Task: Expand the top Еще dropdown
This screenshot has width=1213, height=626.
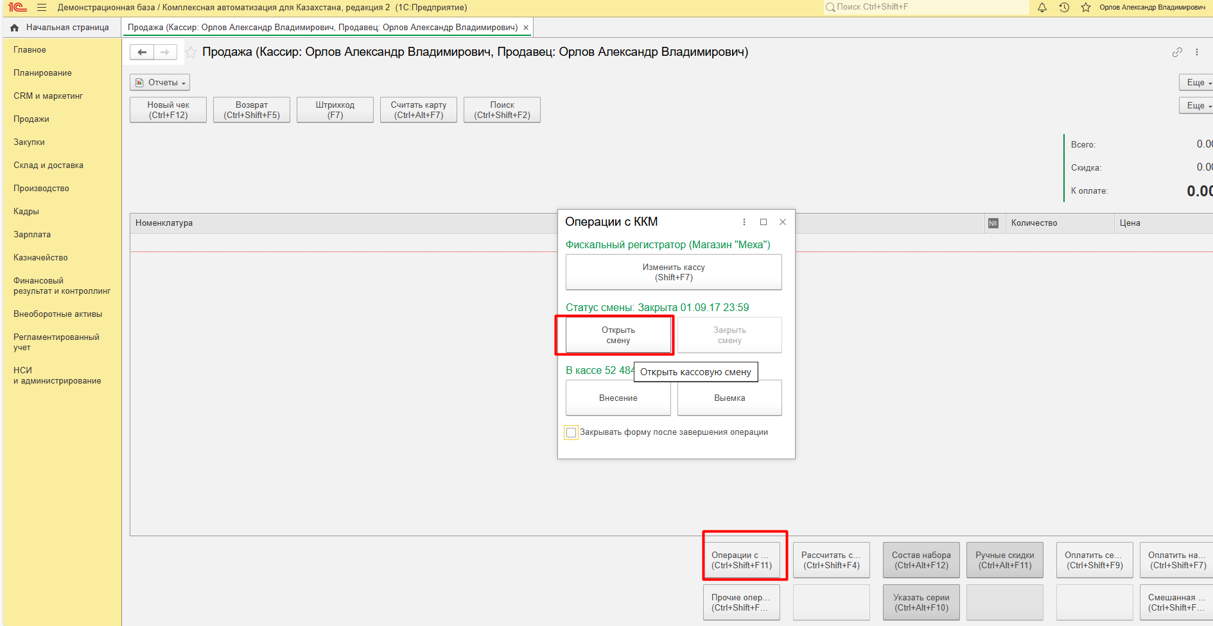Action: pyautogui.click(x=1198, y=83)
